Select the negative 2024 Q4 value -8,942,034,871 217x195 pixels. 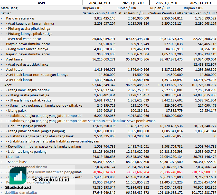tap(102, 172)
